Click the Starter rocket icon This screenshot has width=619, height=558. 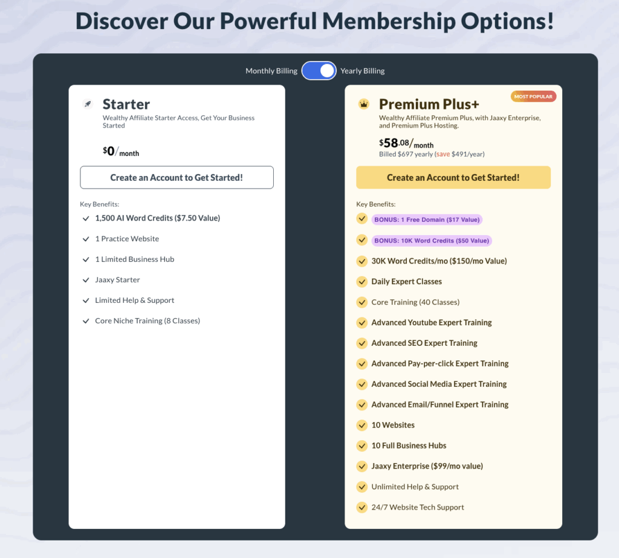pyautogui.click(x=88, y=104)
